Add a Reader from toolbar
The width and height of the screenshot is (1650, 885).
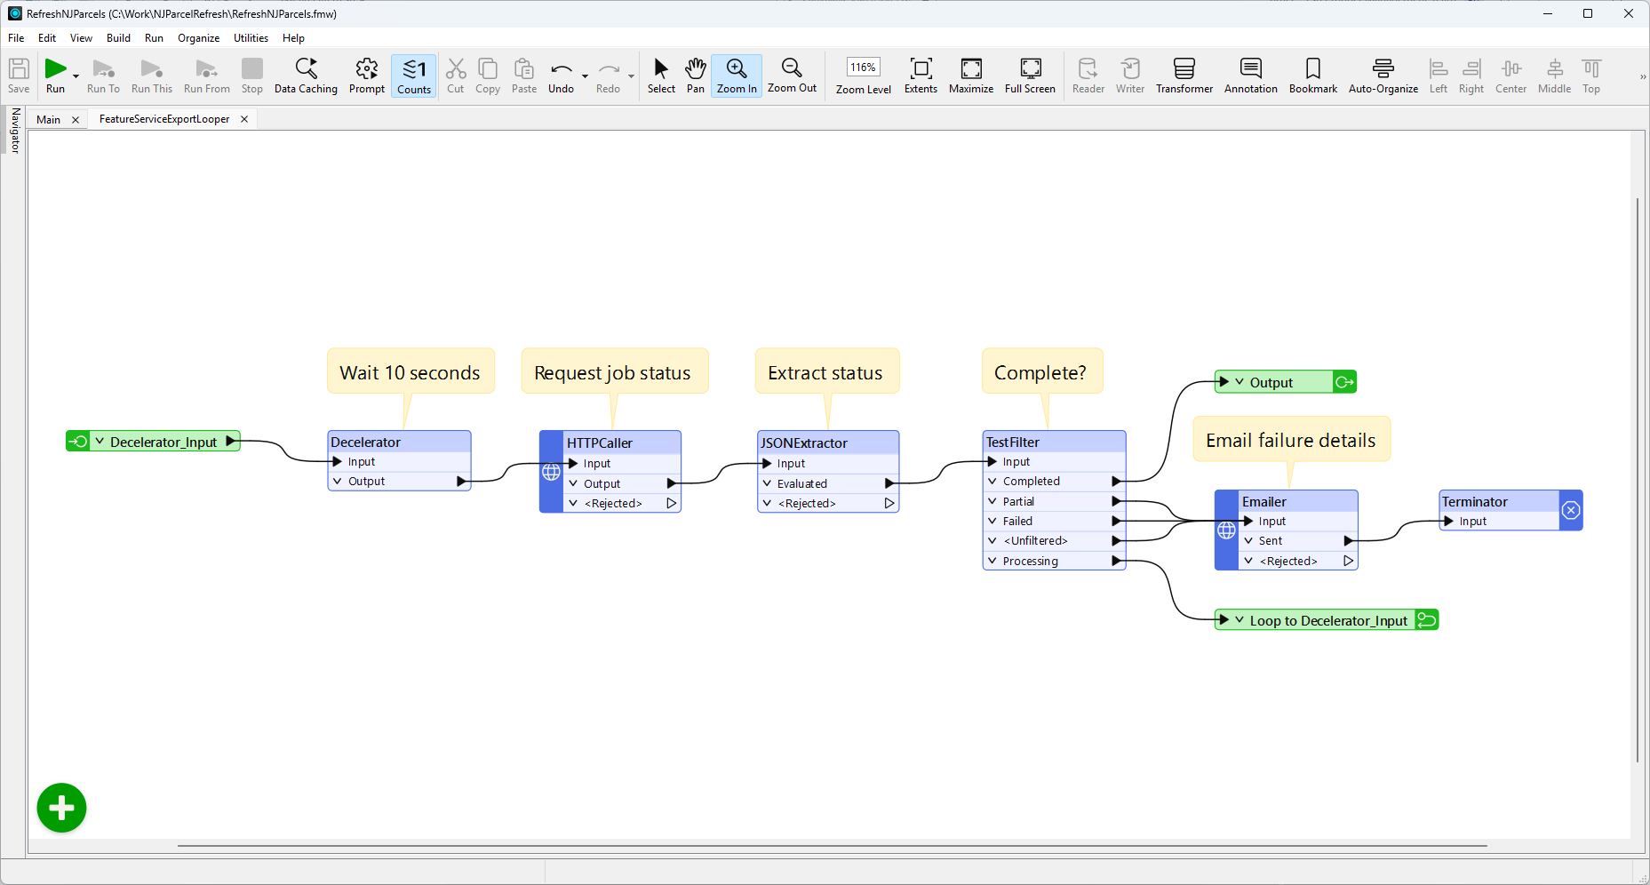1088,76
